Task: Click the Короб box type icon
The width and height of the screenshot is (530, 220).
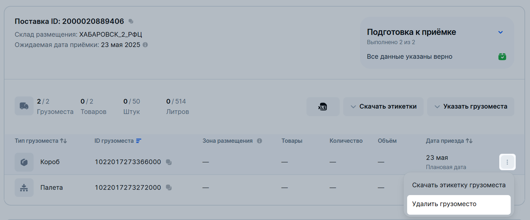Action: point(24,162)
